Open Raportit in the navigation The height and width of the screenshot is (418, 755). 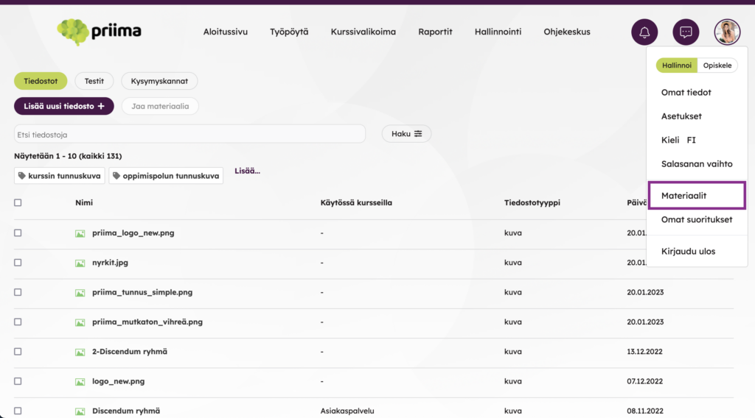[x=435, y=32]
